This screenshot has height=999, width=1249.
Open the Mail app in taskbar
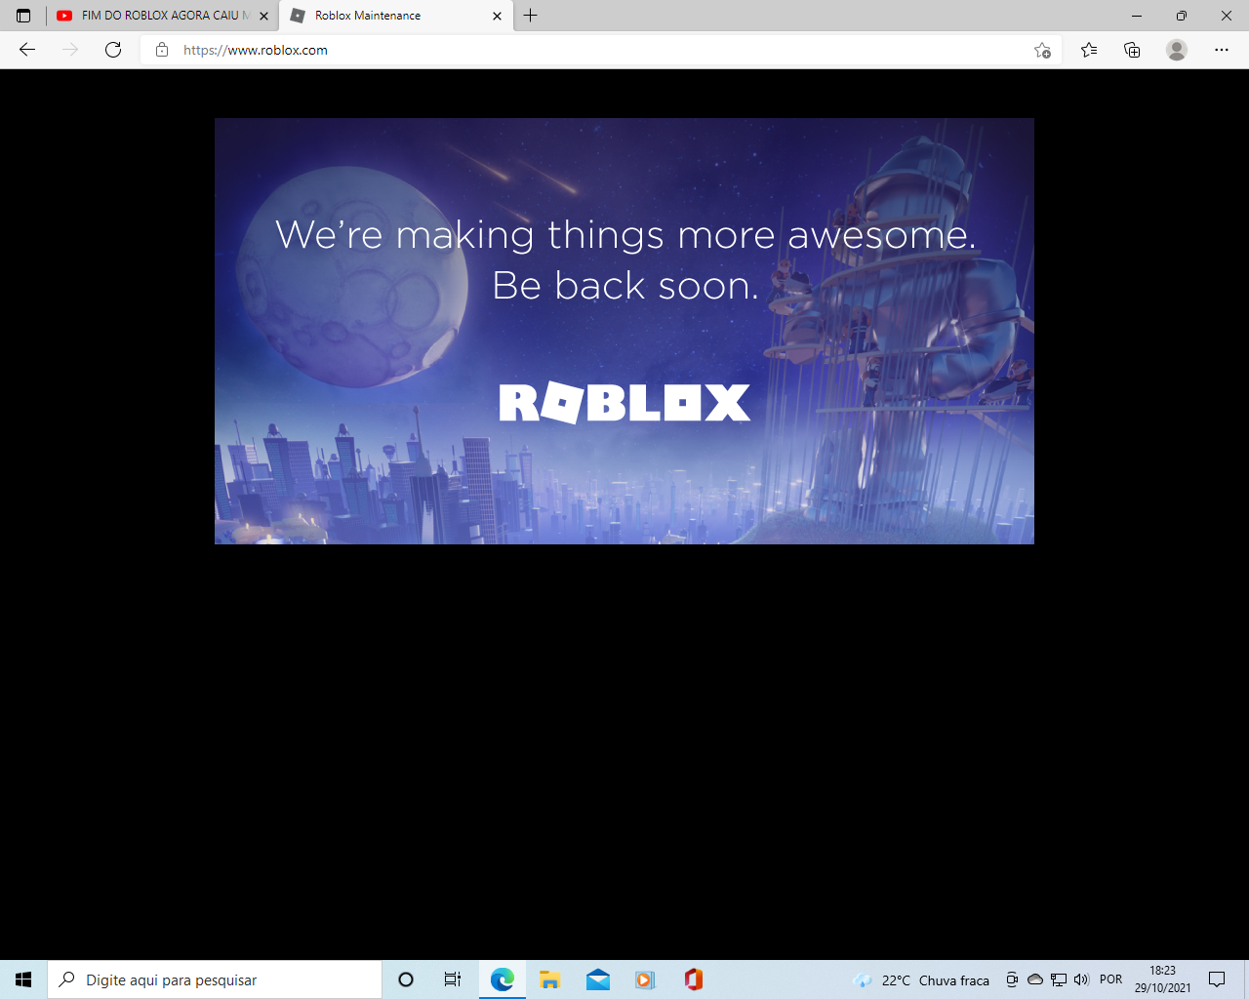(x=598, y=979)
